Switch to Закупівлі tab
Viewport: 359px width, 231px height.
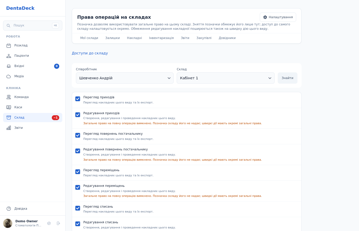pos(204,38)
